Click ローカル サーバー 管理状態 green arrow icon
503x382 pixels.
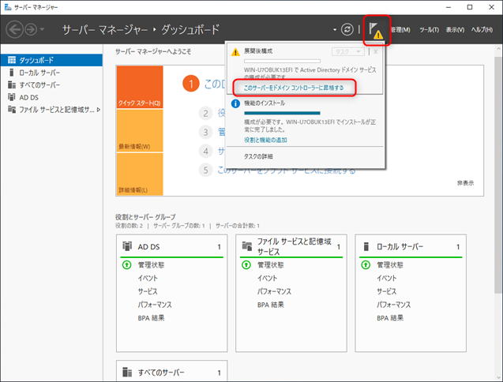(366, 265)
